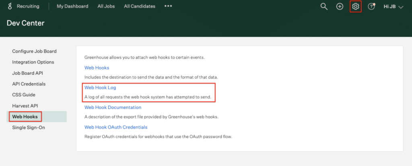Open the Configure gear icon
The height and width of the screenshot is (166, 412).
pos(356,6)
